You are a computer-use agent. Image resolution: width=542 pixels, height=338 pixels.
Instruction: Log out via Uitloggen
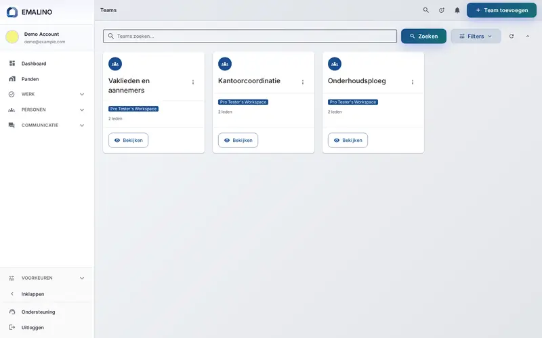(47, 327)
